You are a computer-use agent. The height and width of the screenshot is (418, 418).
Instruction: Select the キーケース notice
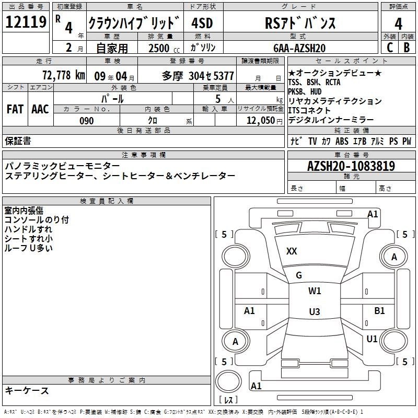coord(27,391)
